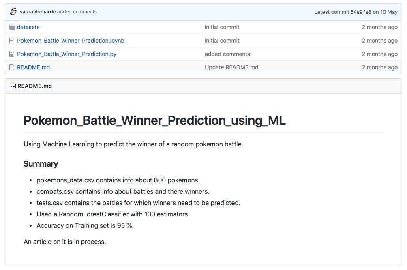The width and height of the screenshot is (407, 270).
Task: Open the 'Update README.md' commit message
Action: (231, 67)
